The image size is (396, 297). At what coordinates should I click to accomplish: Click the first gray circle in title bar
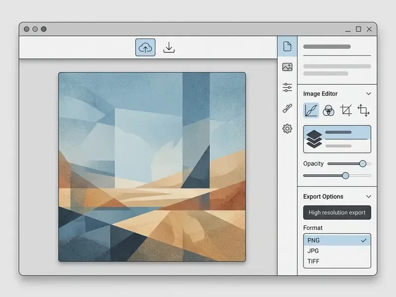click(27, 29)
